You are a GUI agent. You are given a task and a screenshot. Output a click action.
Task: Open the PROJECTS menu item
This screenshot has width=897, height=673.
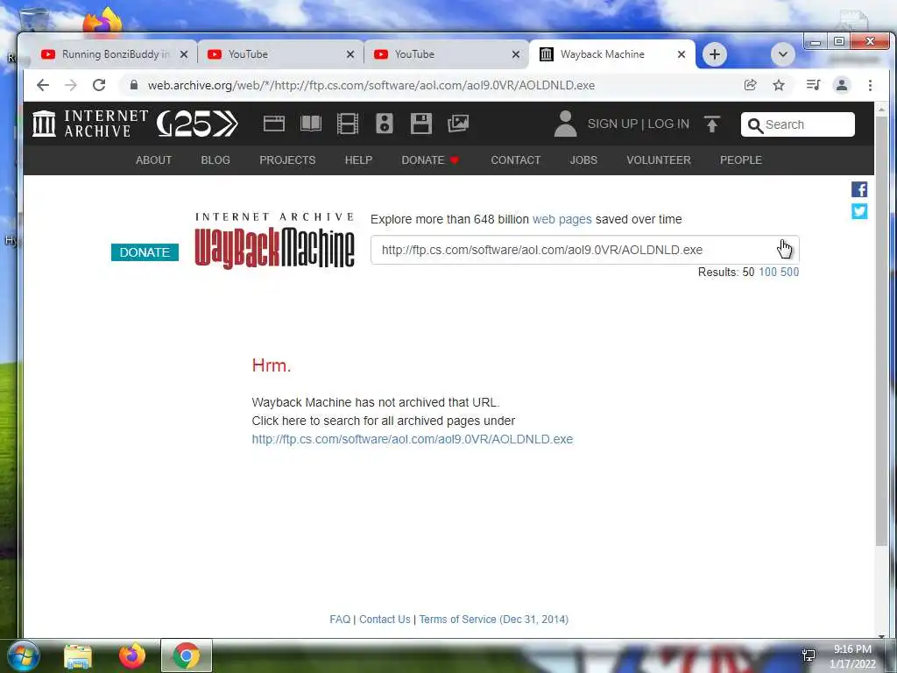[x=287, y=160]
